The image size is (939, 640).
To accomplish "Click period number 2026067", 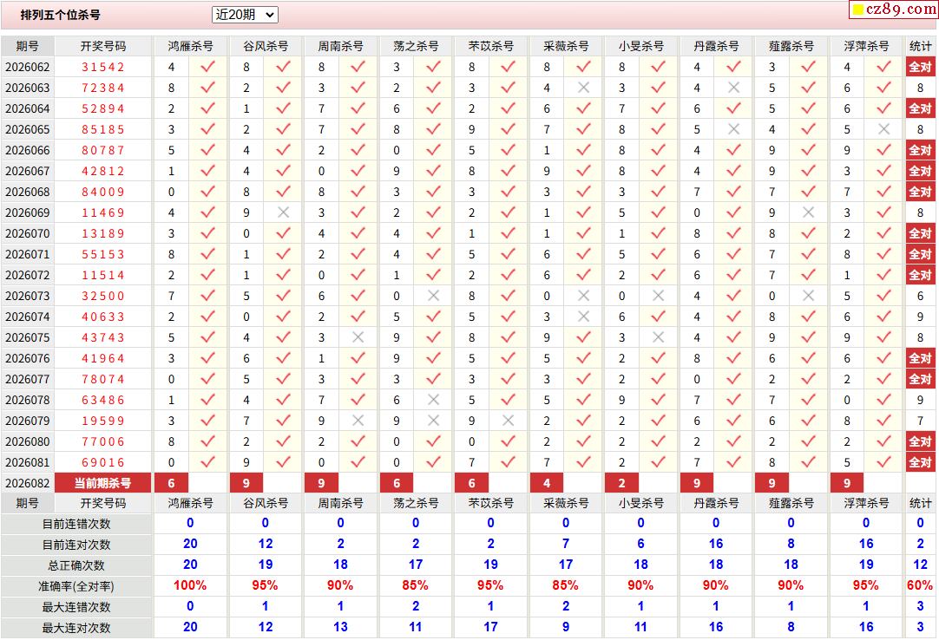I will (28, 171).
